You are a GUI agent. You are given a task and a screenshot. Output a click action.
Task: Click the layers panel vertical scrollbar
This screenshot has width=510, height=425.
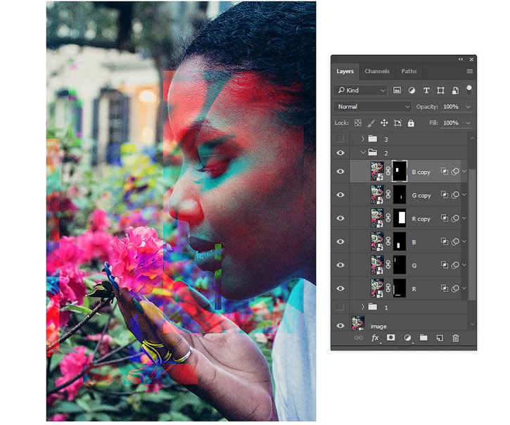click(472, 234)
